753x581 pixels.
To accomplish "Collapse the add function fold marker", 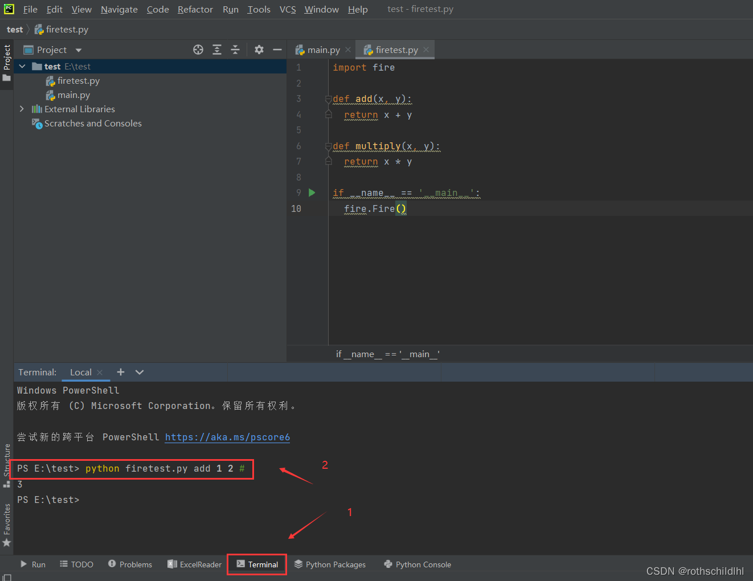I will point(328,99).
